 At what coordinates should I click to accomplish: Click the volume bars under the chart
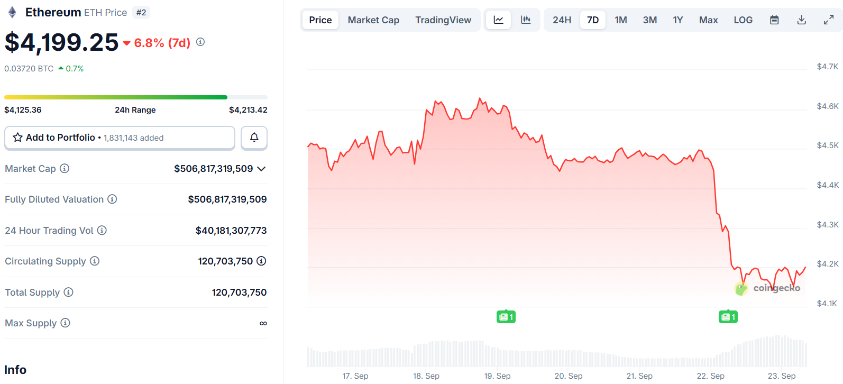click(557, 351)
